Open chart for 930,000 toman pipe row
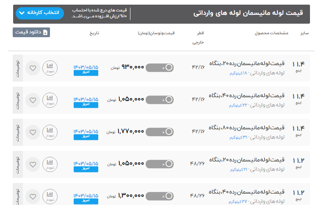 (x=50, y=68)
